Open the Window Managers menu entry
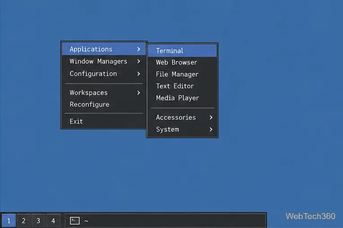The image size is (343, 228). click(x=104, y=61)
